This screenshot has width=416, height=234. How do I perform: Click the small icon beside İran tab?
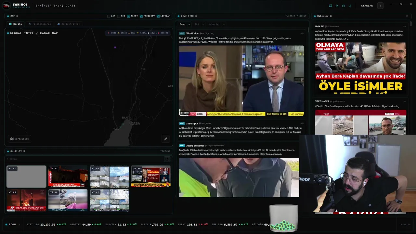pyautogui.click(x=189, y=24)
